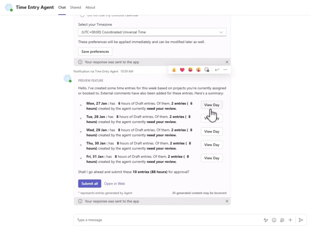This screenshot has width=311, height=228.
Task: Click '10 entries (88 hours)' text
Action: pos(150,172)
